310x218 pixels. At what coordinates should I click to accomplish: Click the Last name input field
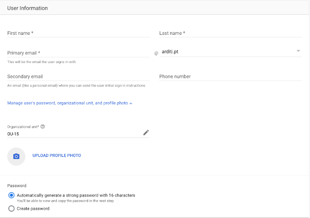pyautogui.click(x=230, y=33)
